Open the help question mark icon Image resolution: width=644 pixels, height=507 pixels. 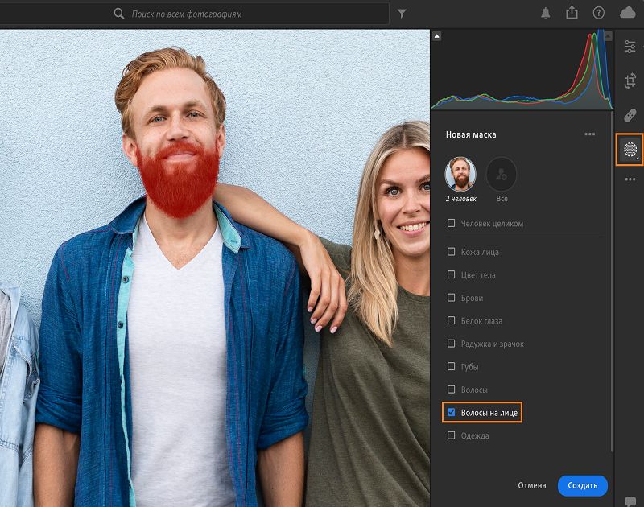point(598,13)
